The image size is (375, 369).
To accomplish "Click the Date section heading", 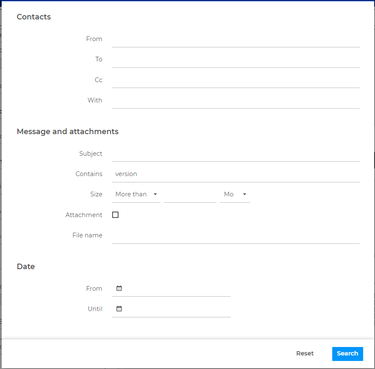I will 26,267.
